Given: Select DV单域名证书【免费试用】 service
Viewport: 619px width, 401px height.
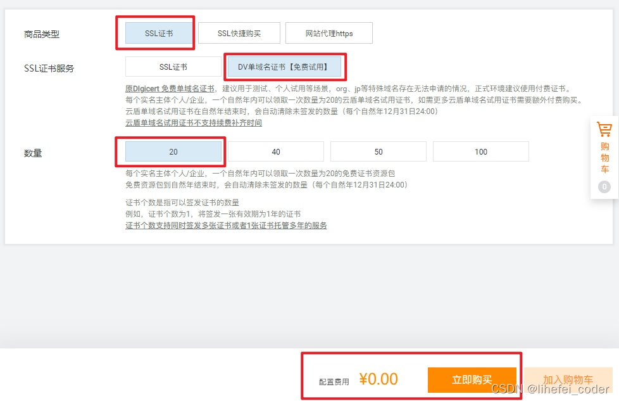Looking at the screenshot, I should (x=284, y=67).
